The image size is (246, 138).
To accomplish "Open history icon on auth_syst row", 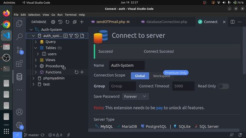I will click(76, 36).
